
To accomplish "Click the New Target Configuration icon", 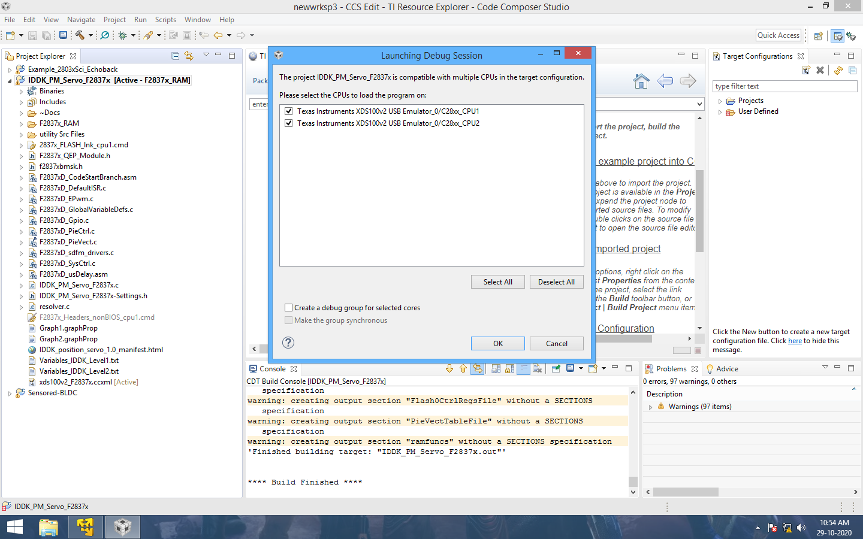I will (806, 70).
